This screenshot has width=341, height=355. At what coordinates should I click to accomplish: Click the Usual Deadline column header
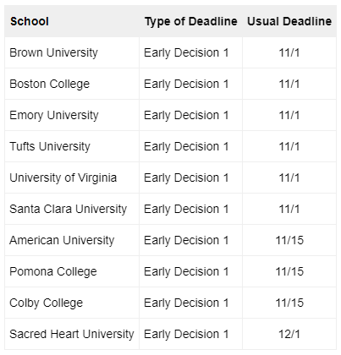point(289,21)
